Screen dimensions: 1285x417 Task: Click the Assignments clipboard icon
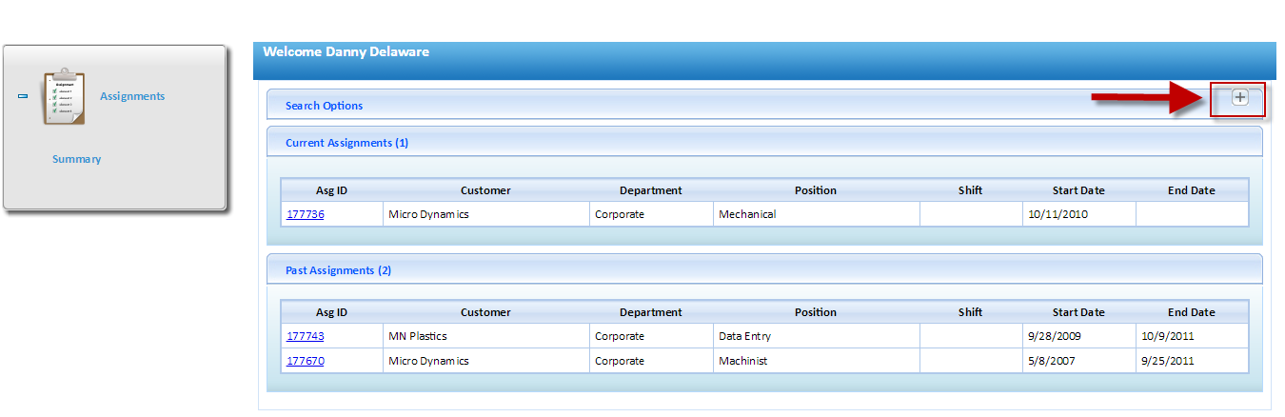point(64,97)
